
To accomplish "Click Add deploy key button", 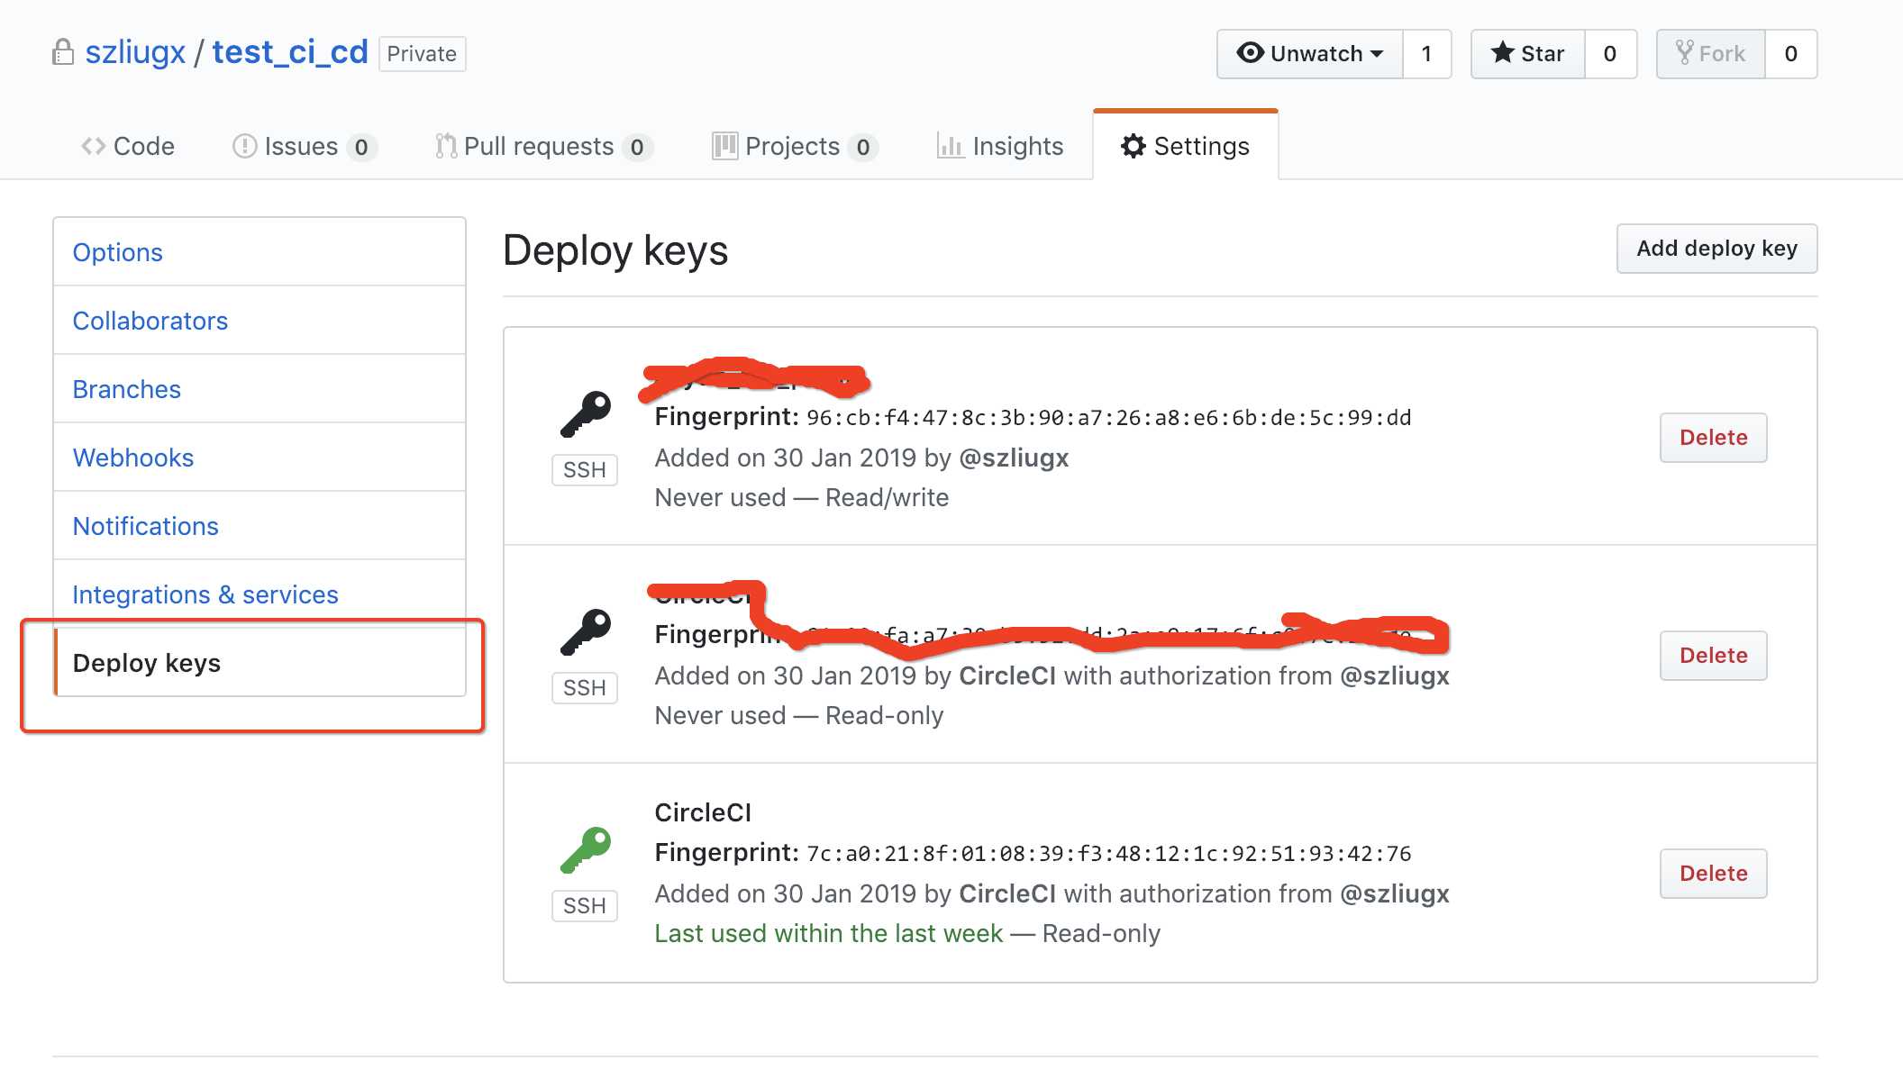I will pos(1717,249).
